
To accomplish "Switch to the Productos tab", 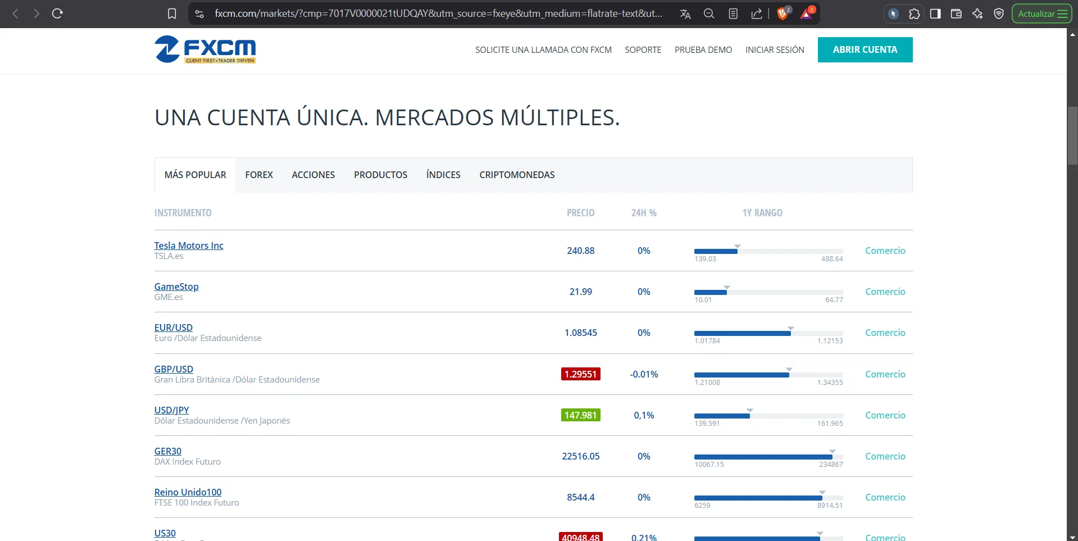I will tap(381, 175).
